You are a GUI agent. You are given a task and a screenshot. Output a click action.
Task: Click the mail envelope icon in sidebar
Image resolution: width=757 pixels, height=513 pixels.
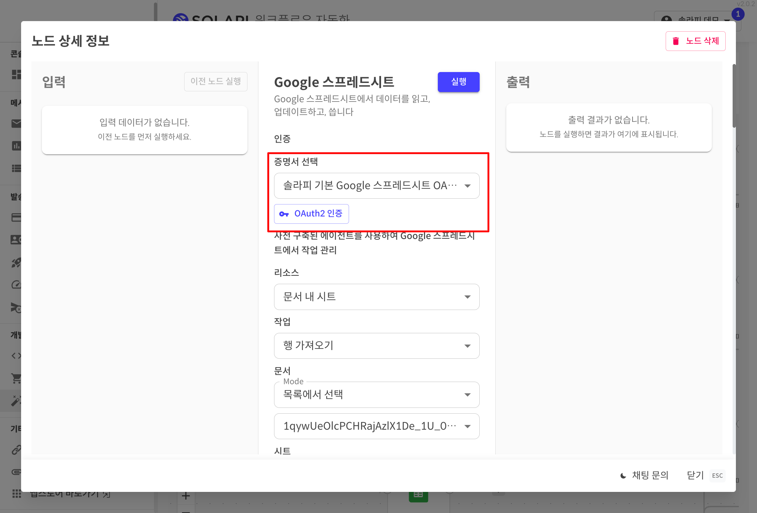click(x=16, y=124)
